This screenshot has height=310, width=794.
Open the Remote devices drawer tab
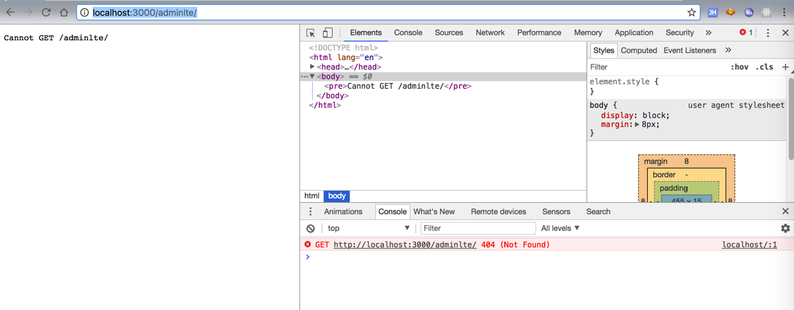pyautogui.click(x=498, y=212)
